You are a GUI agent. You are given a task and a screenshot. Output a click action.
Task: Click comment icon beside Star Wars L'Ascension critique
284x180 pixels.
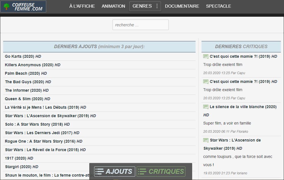coord(205,140)
